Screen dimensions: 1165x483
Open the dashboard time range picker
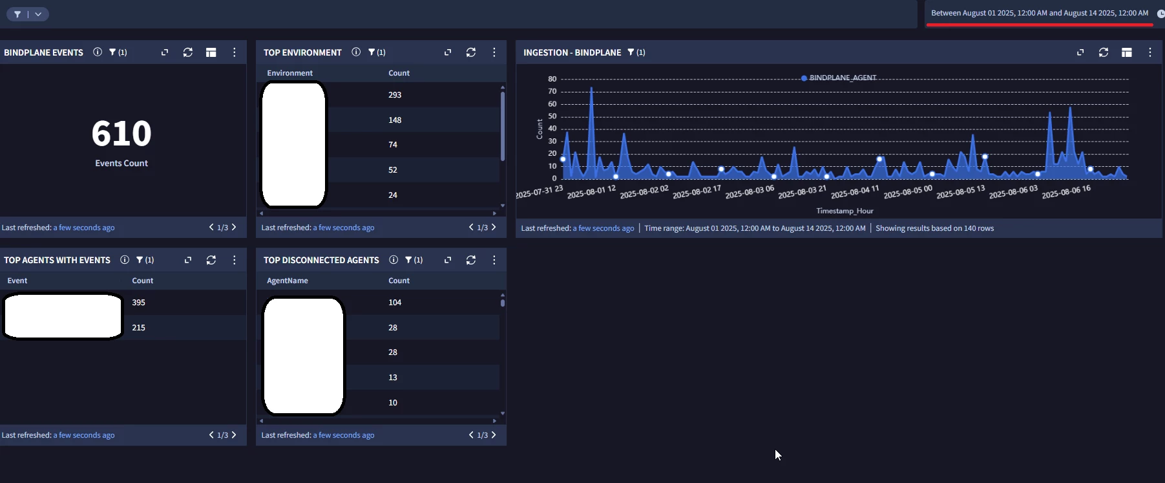coord(1040,13)
